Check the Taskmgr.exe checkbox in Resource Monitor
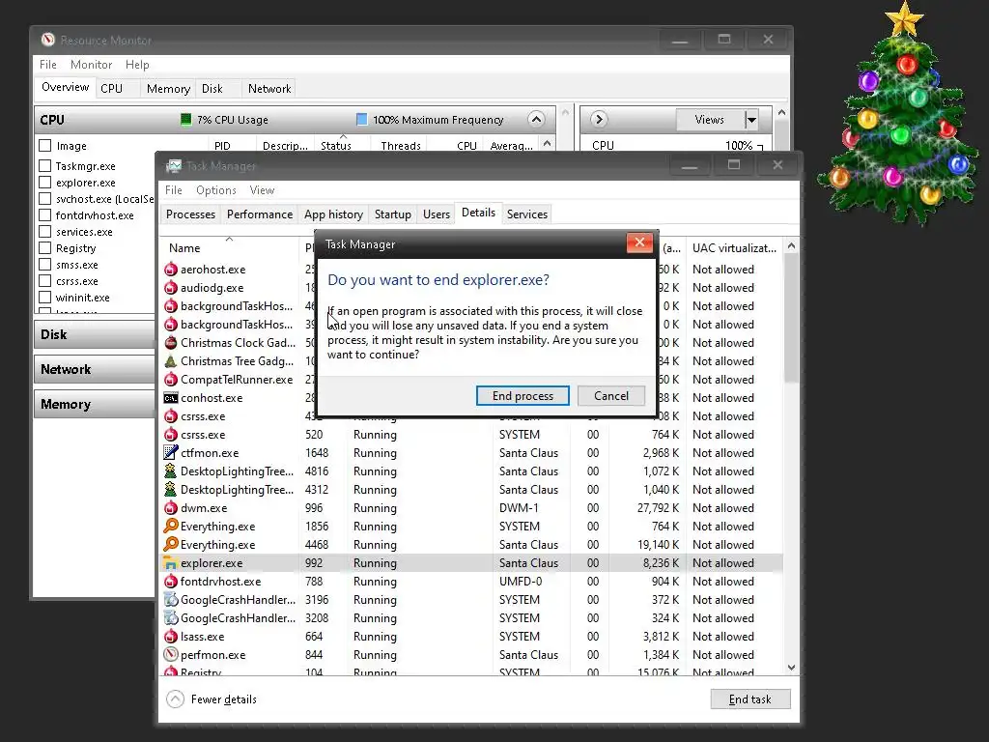 click(x=44, y=166)
